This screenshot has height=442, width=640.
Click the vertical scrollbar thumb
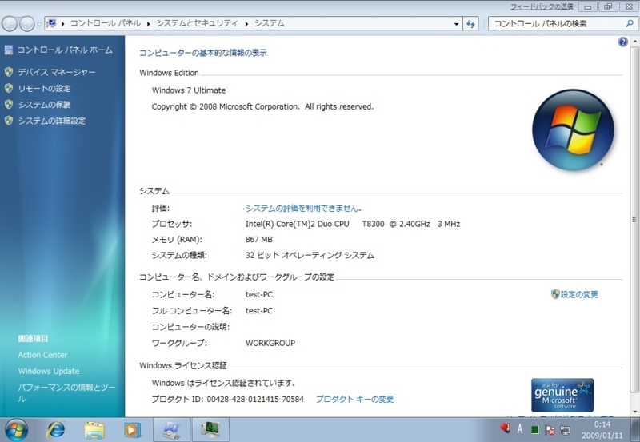[x=634, y=219]
